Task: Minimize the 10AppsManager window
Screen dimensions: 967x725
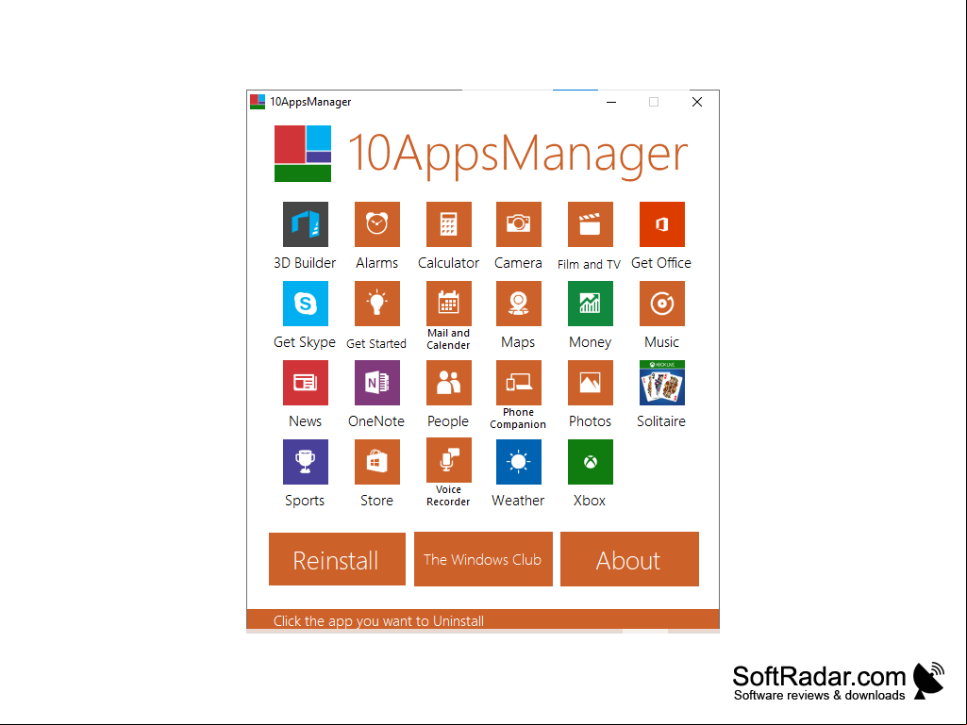Action: coord(611,102)
